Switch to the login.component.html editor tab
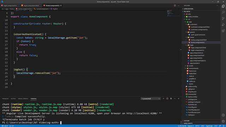This screenshot has width=226, height=127. [x=31, y=6]
